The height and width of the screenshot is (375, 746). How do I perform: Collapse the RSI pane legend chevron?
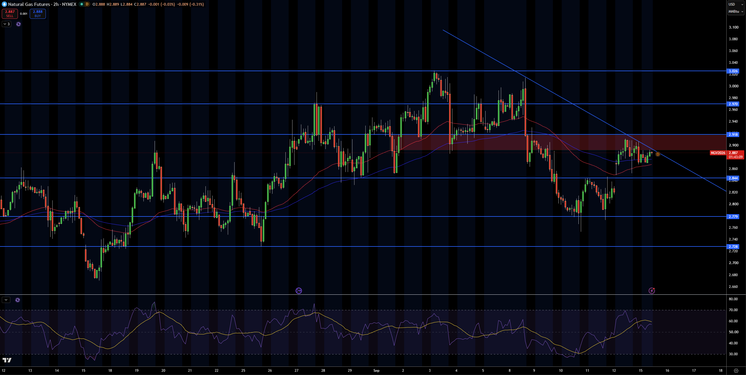[x=6, y=300]
